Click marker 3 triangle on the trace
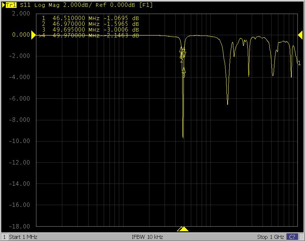This screenshot has width=305, height=241. click(x=184, y=70)
